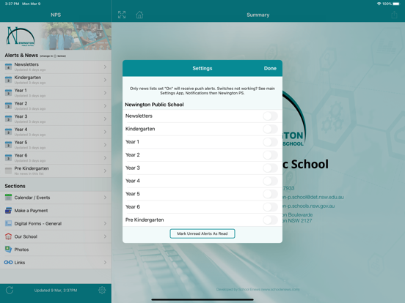Image resolution: width=405 pixels, height=303 pixels.
Task: Toggle Newsletters push alerts switch
Action: tap(270, 116)
